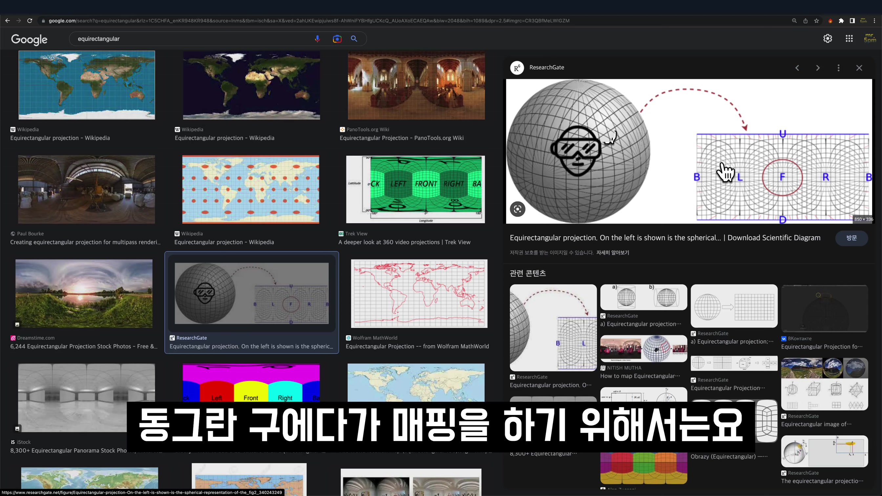
Task: Click the lock icon in the address bar
Action: 43,21
